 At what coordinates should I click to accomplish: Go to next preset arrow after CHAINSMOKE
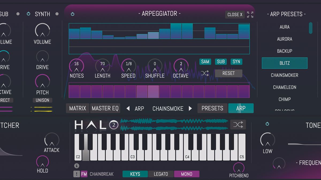click(190, 109)
